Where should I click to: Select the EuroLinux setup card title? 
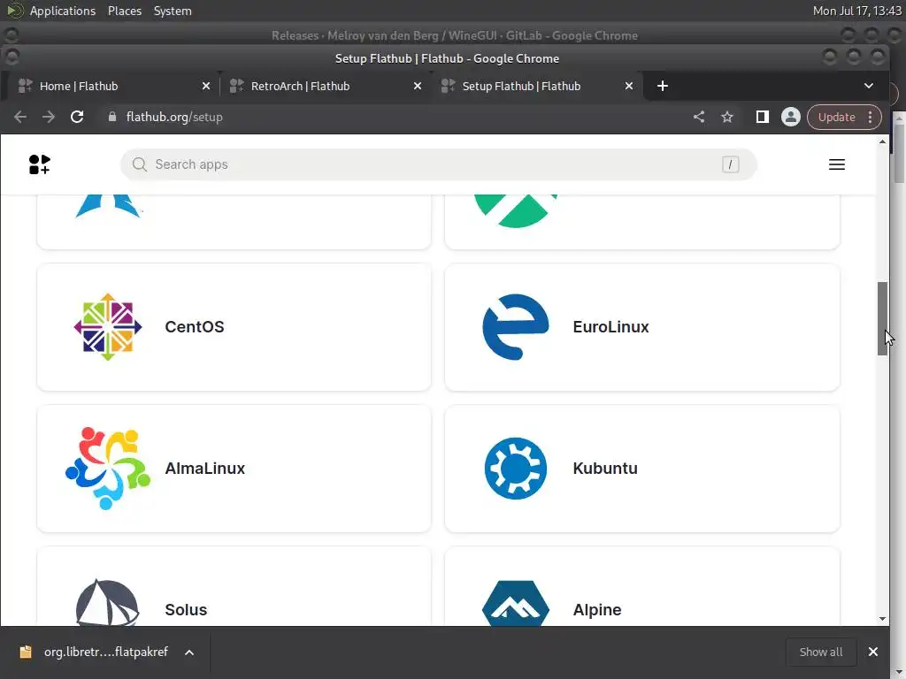tap(610, 327)
